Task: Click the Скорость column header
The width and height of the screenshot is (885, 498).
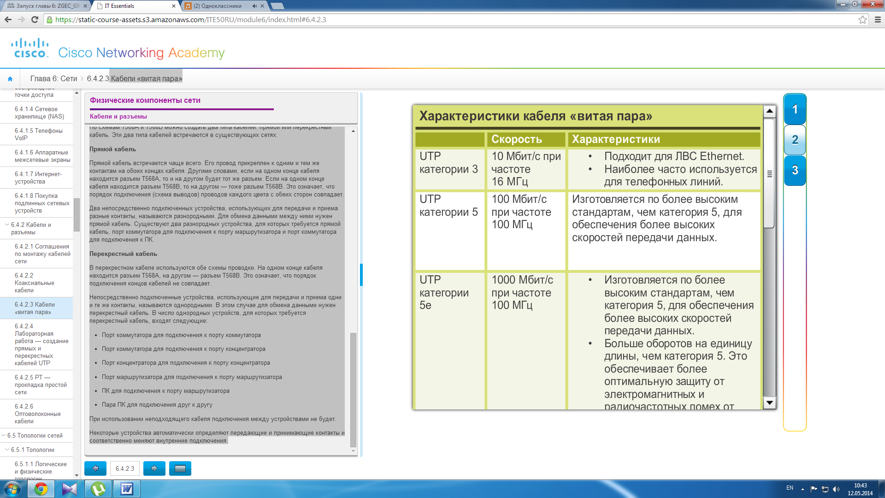Action: pos(526,139)
